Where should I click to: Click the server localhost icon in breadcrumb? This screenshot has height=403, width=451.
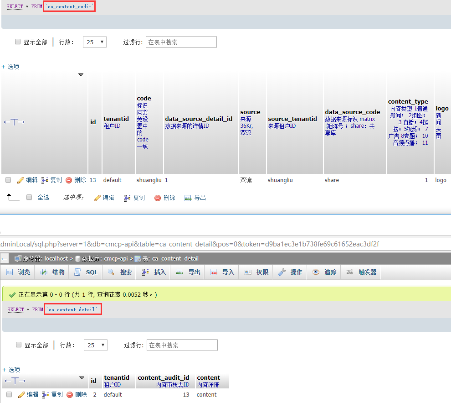pyautogui.click(x=18, y=259)
